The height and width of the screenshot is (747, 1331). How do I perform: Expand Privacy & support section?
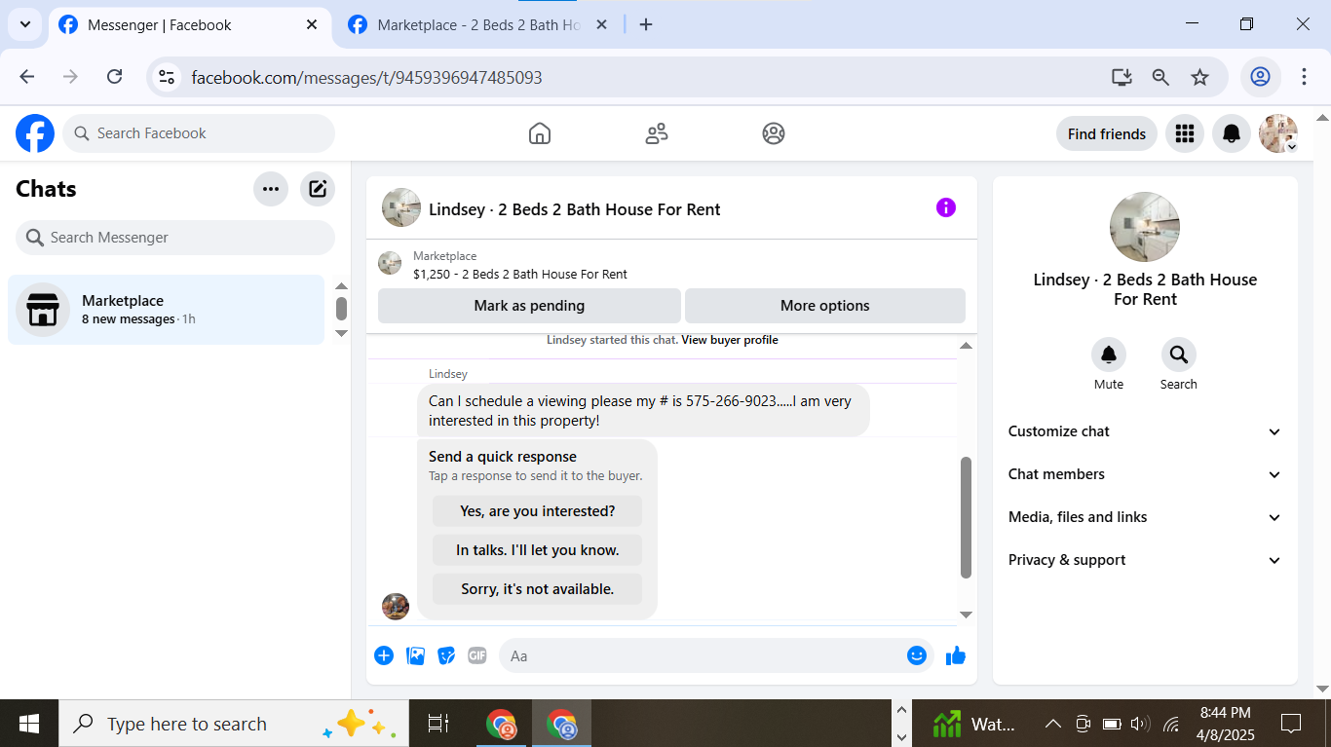point(1145,560)
